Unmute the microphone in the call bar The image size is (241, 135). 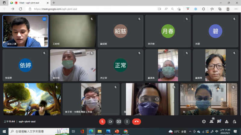(x=102, y=121)
